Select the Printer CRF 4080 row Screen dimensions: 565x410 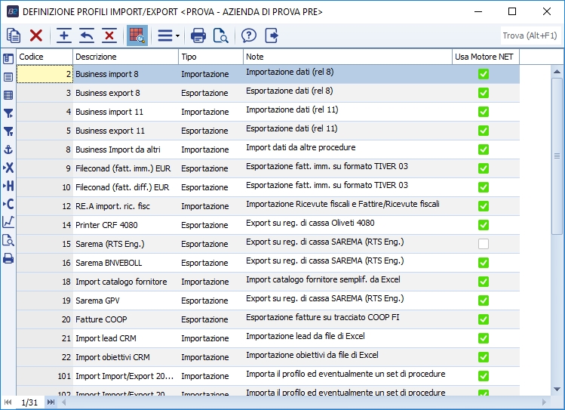[106, 225]
